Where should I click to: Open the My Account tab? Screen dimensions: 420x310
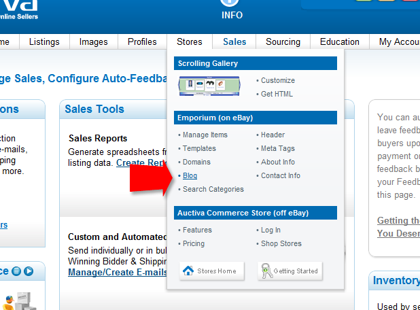(x=395, y=41)
